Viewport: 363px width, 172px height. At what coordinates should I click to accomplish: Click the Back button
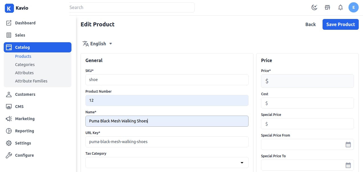pyautogui.click(x=310, y=24)
